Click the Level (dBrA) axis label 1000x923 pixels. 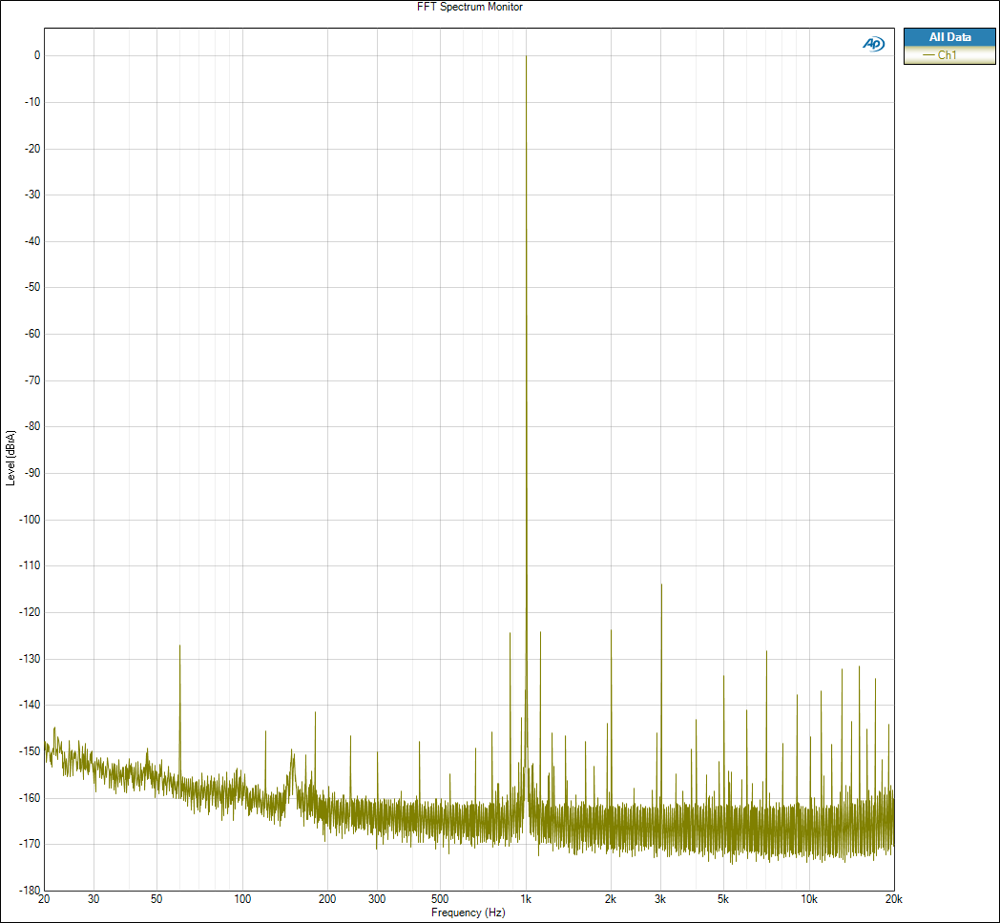pos(10,459)
